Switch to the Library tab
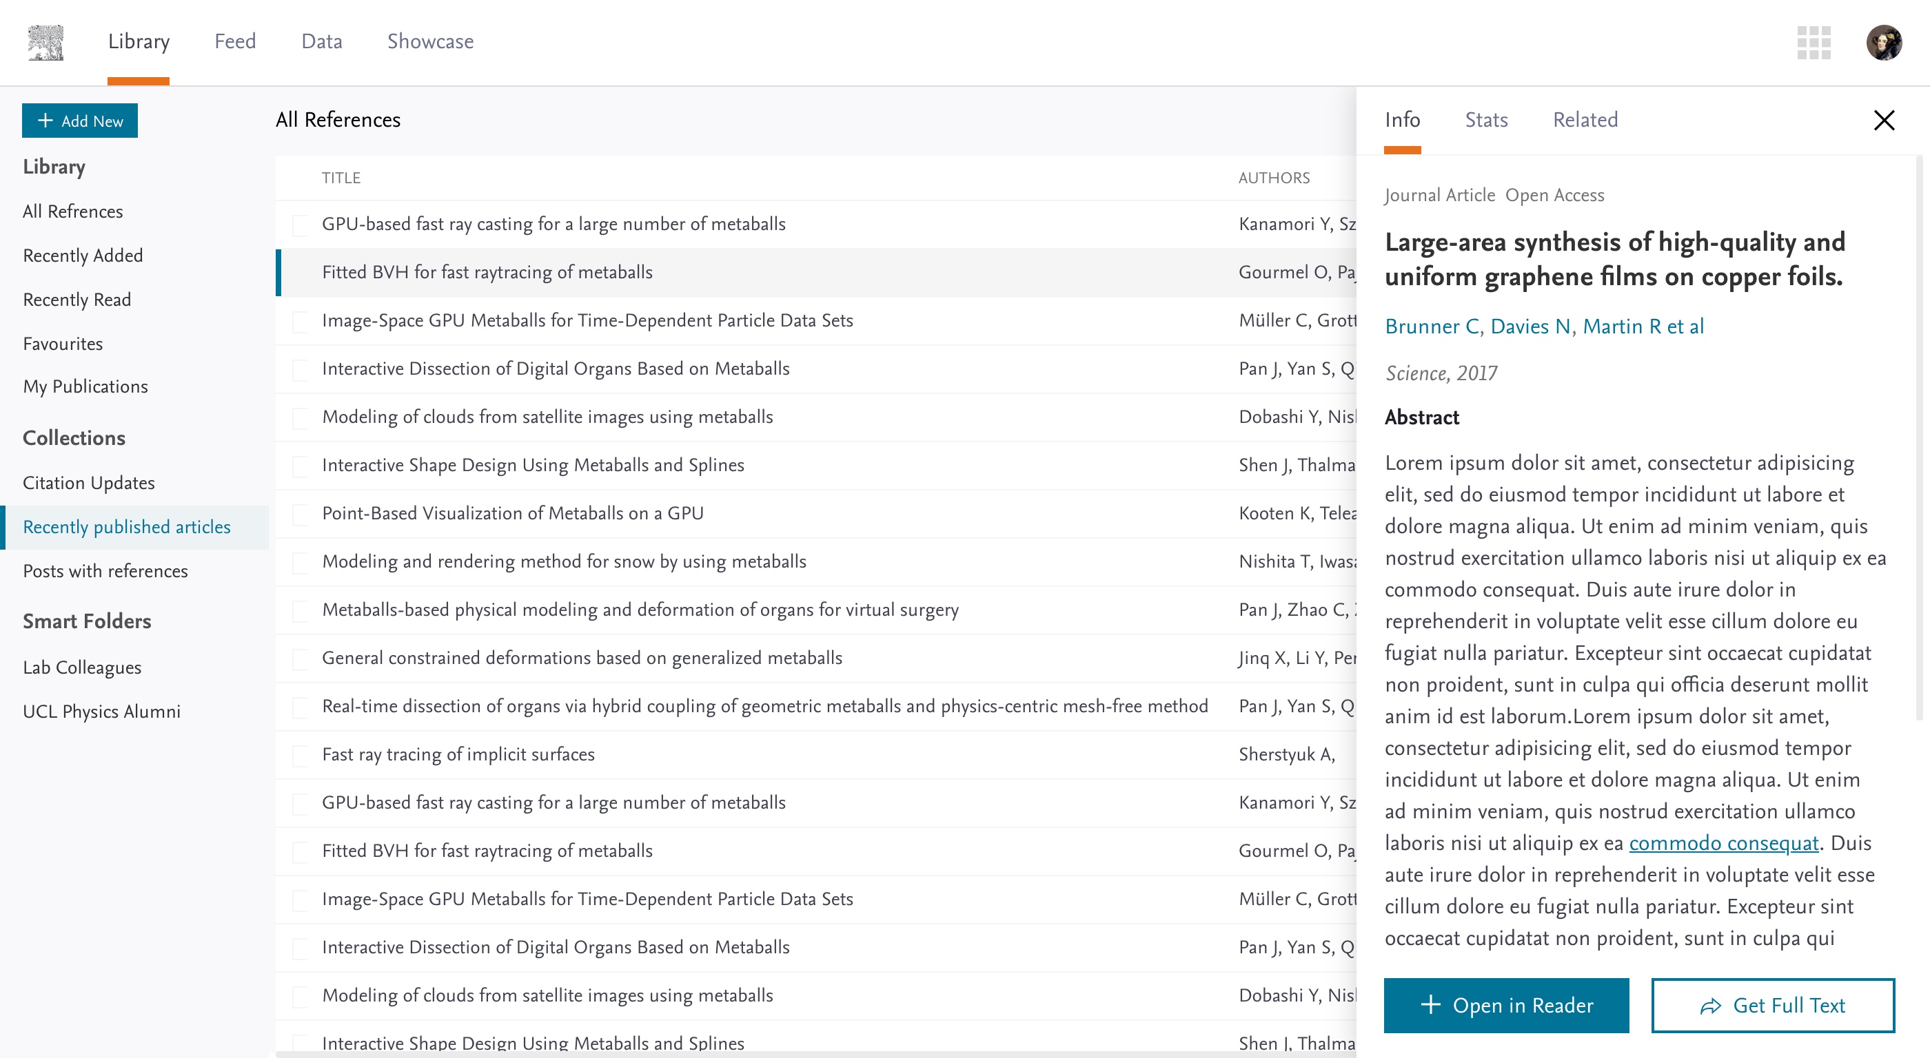This screenshot has width=1930, height=1058. (x=139, y=41)
